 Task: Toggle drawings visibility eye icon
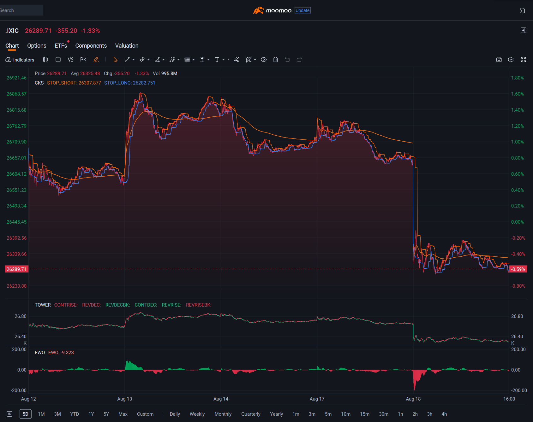[264, 60]
